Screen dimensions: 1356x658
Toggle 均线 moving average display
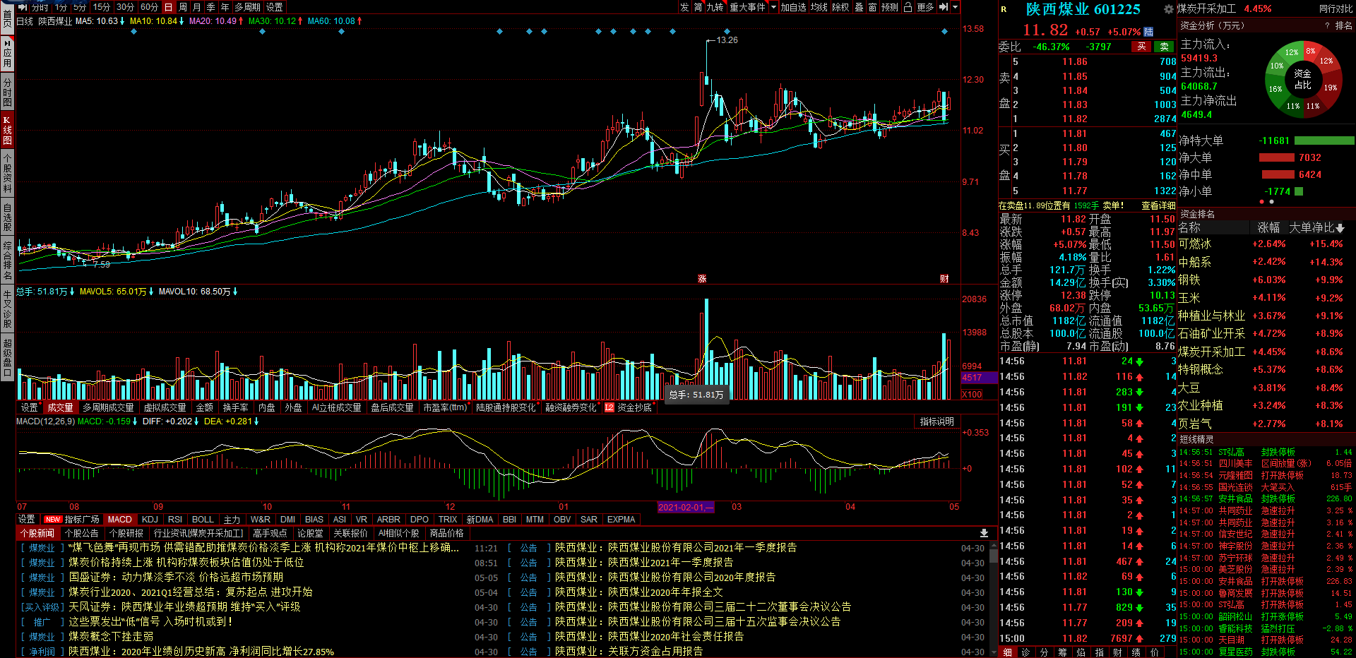(x=819, y=7)
